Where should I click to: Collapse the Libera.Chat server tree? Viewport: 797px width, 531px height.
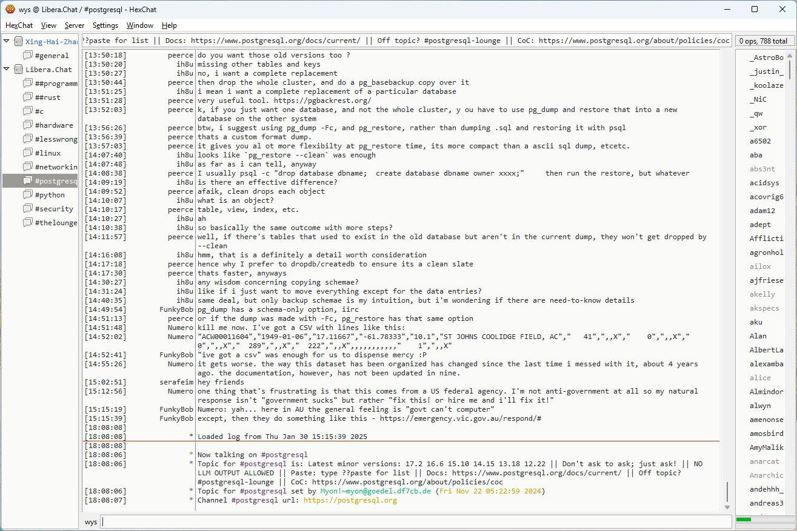(7, 70)
